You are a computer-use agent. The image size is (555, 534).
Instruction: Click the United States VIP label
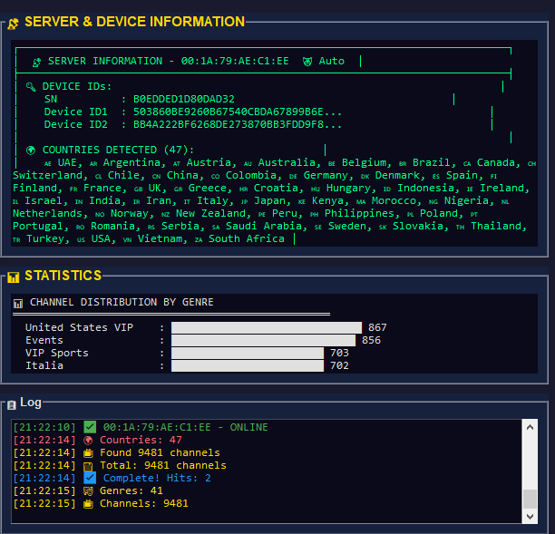(x=79, y=327)
